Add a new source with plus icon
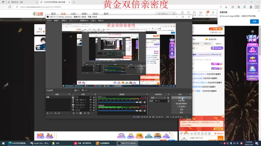Screen dimensions: 261x146 coord(73,113)
